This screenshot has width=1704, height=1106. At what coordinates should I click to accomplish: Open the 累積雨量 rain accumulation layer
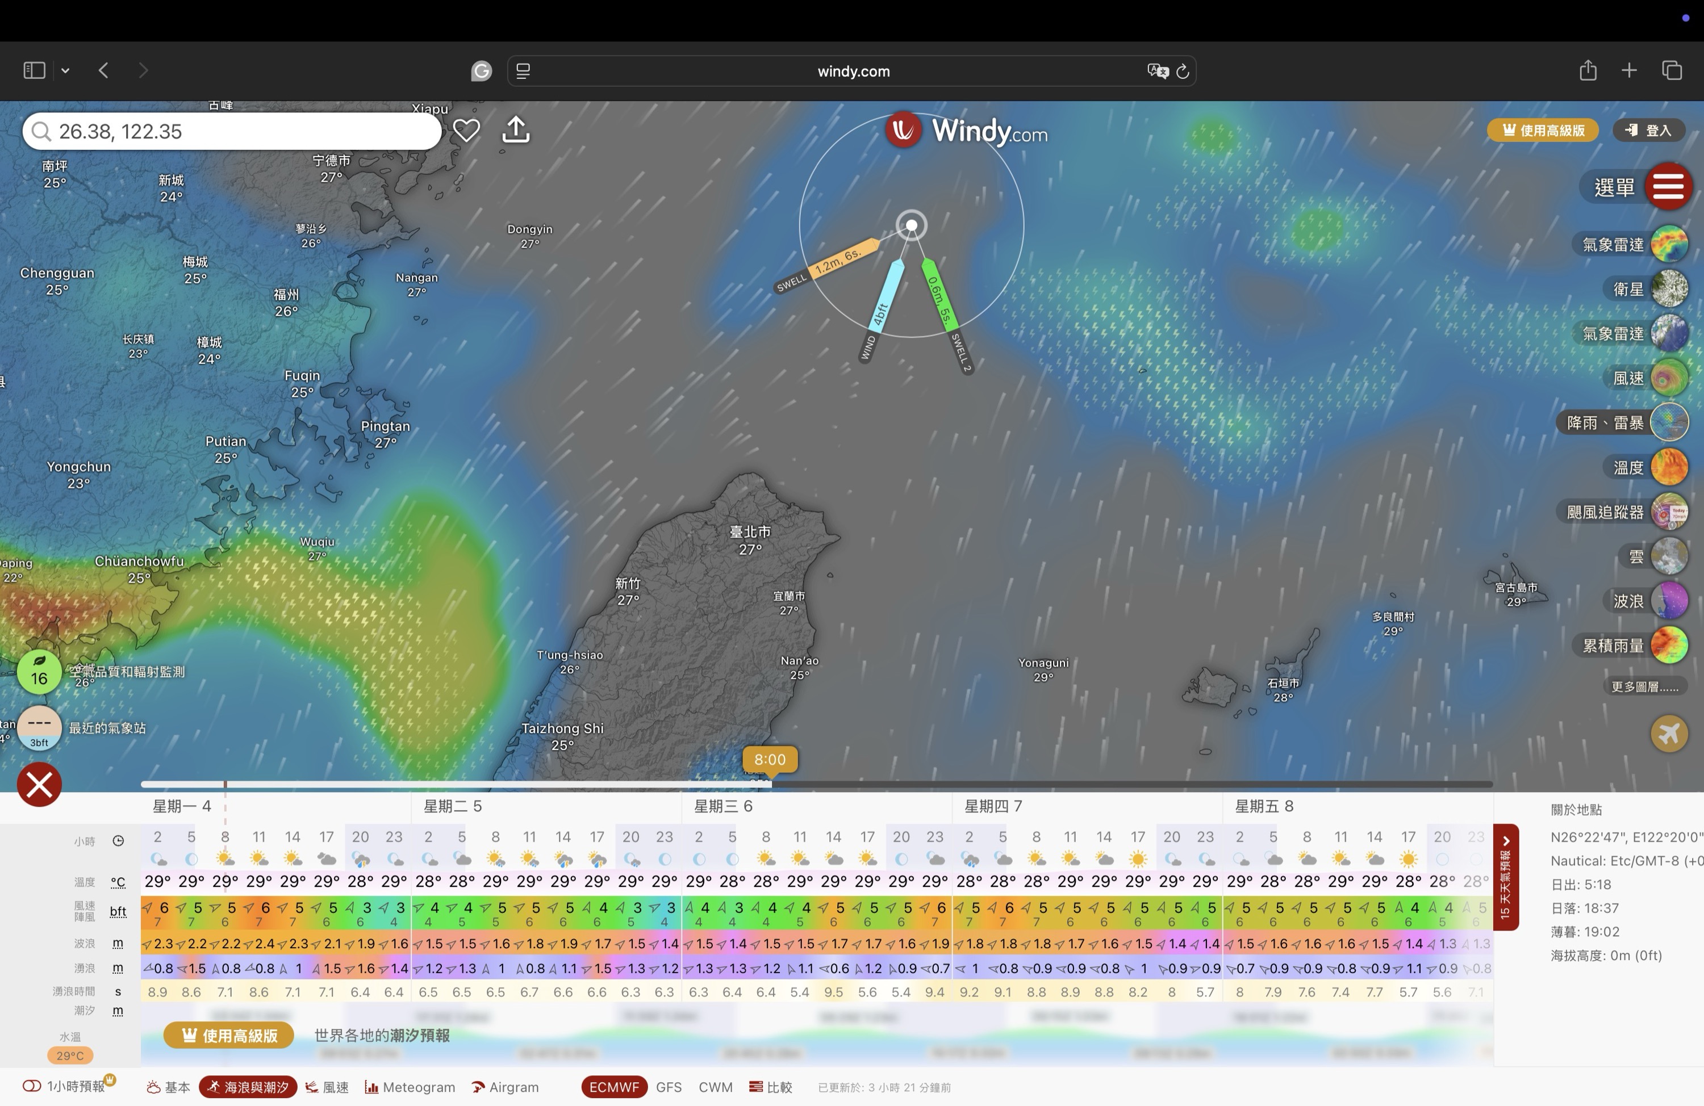[1669, 645]
